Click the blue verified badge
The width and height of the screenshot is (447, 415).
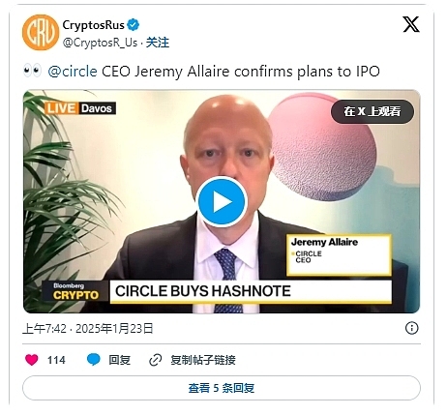point(134,25)
